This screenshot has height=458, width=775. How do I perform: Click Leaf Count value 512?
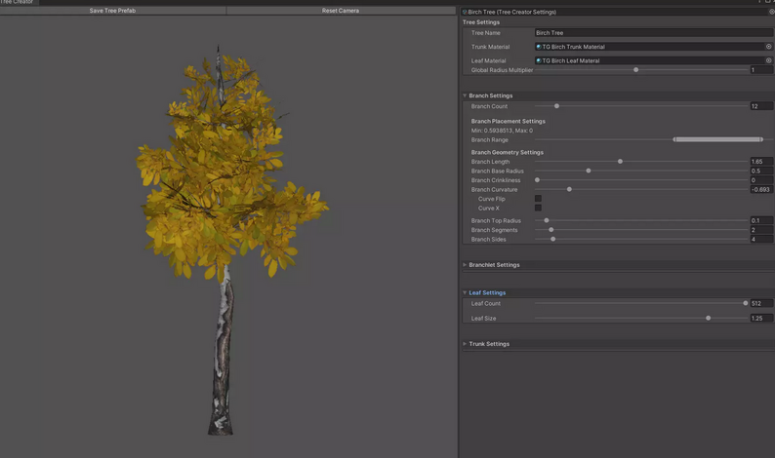coord(761,303)
